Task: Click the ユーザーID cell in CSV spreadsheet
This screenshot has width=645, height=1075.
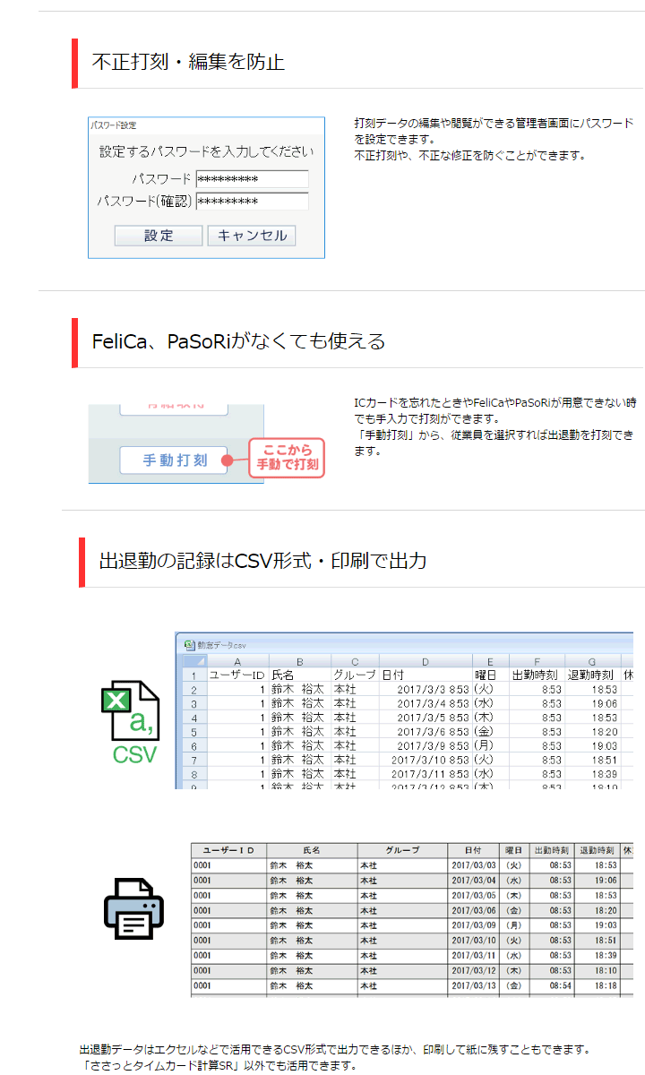Action: (x=236, y=675)
